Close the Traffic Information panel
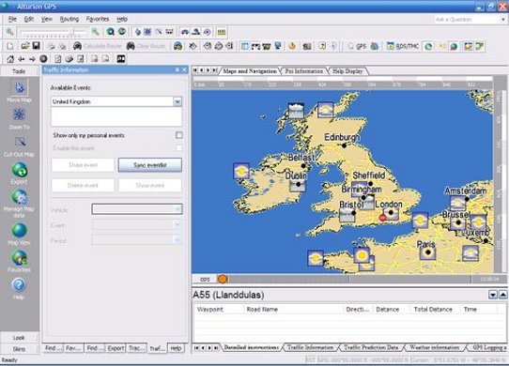 point(184,70)
